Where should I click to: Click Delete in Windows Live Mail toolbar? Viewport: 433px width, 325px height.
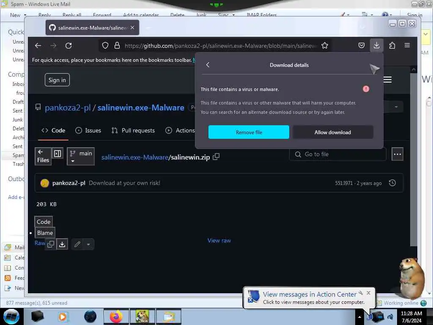tap(177, 15)
